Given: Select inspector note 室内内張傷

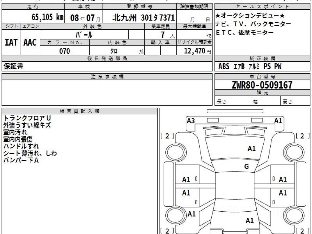Looking at the screenshot, I should (18, 139).
